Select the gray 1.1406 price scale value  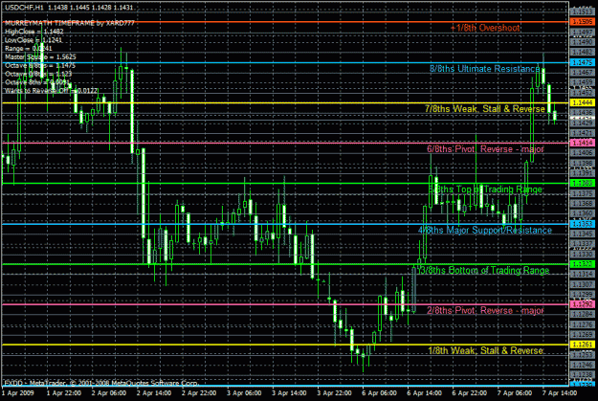click(x=583, y=153)
